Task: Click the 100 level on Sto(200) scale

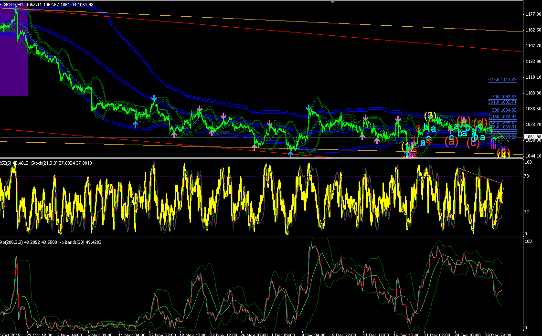Action: [x=528, y=241]
